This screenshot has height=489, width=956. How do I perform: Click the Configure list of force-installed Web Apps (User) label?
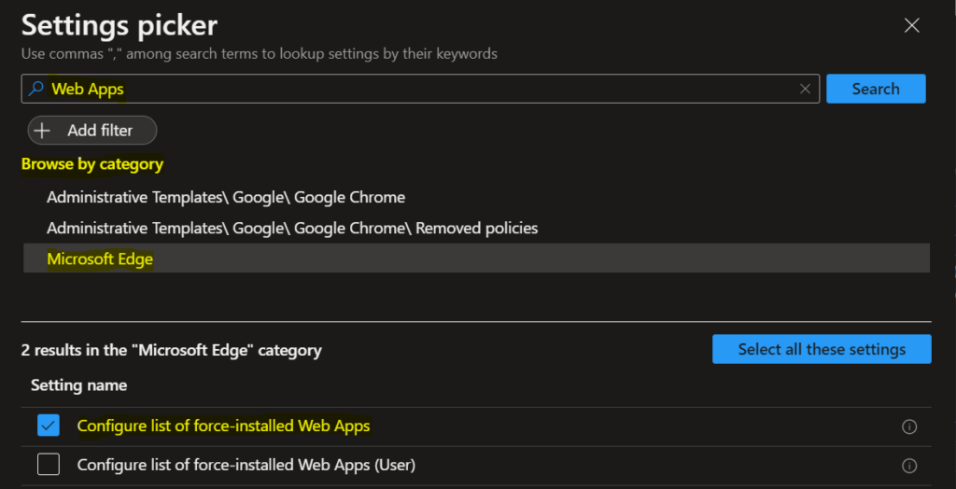tap(246, 466)
